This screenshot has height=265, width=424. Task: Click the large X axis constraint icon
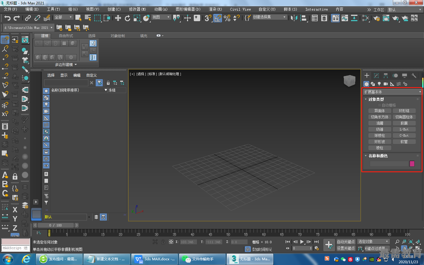pyautogui.click(x=15, y=210)
